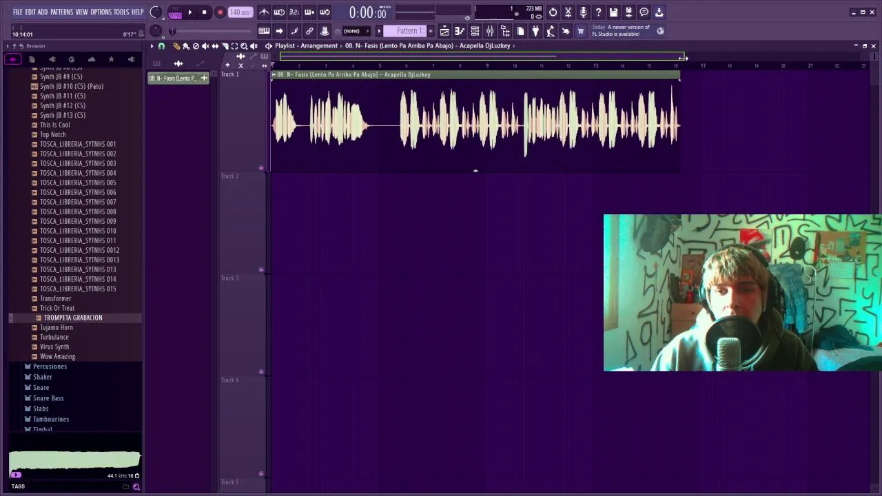Select the Zoom tool in Playlist
882x496 pixels.
tap(244, 46)
